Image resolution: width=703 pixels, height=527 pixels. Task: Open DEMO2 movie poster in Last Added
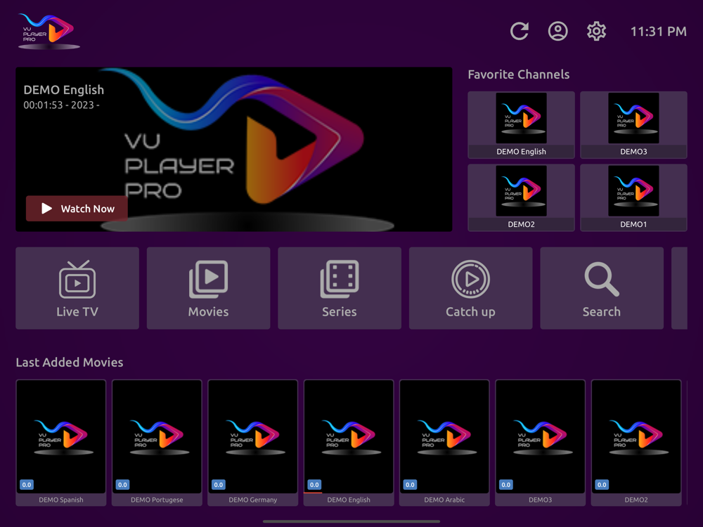click(636, 443)
